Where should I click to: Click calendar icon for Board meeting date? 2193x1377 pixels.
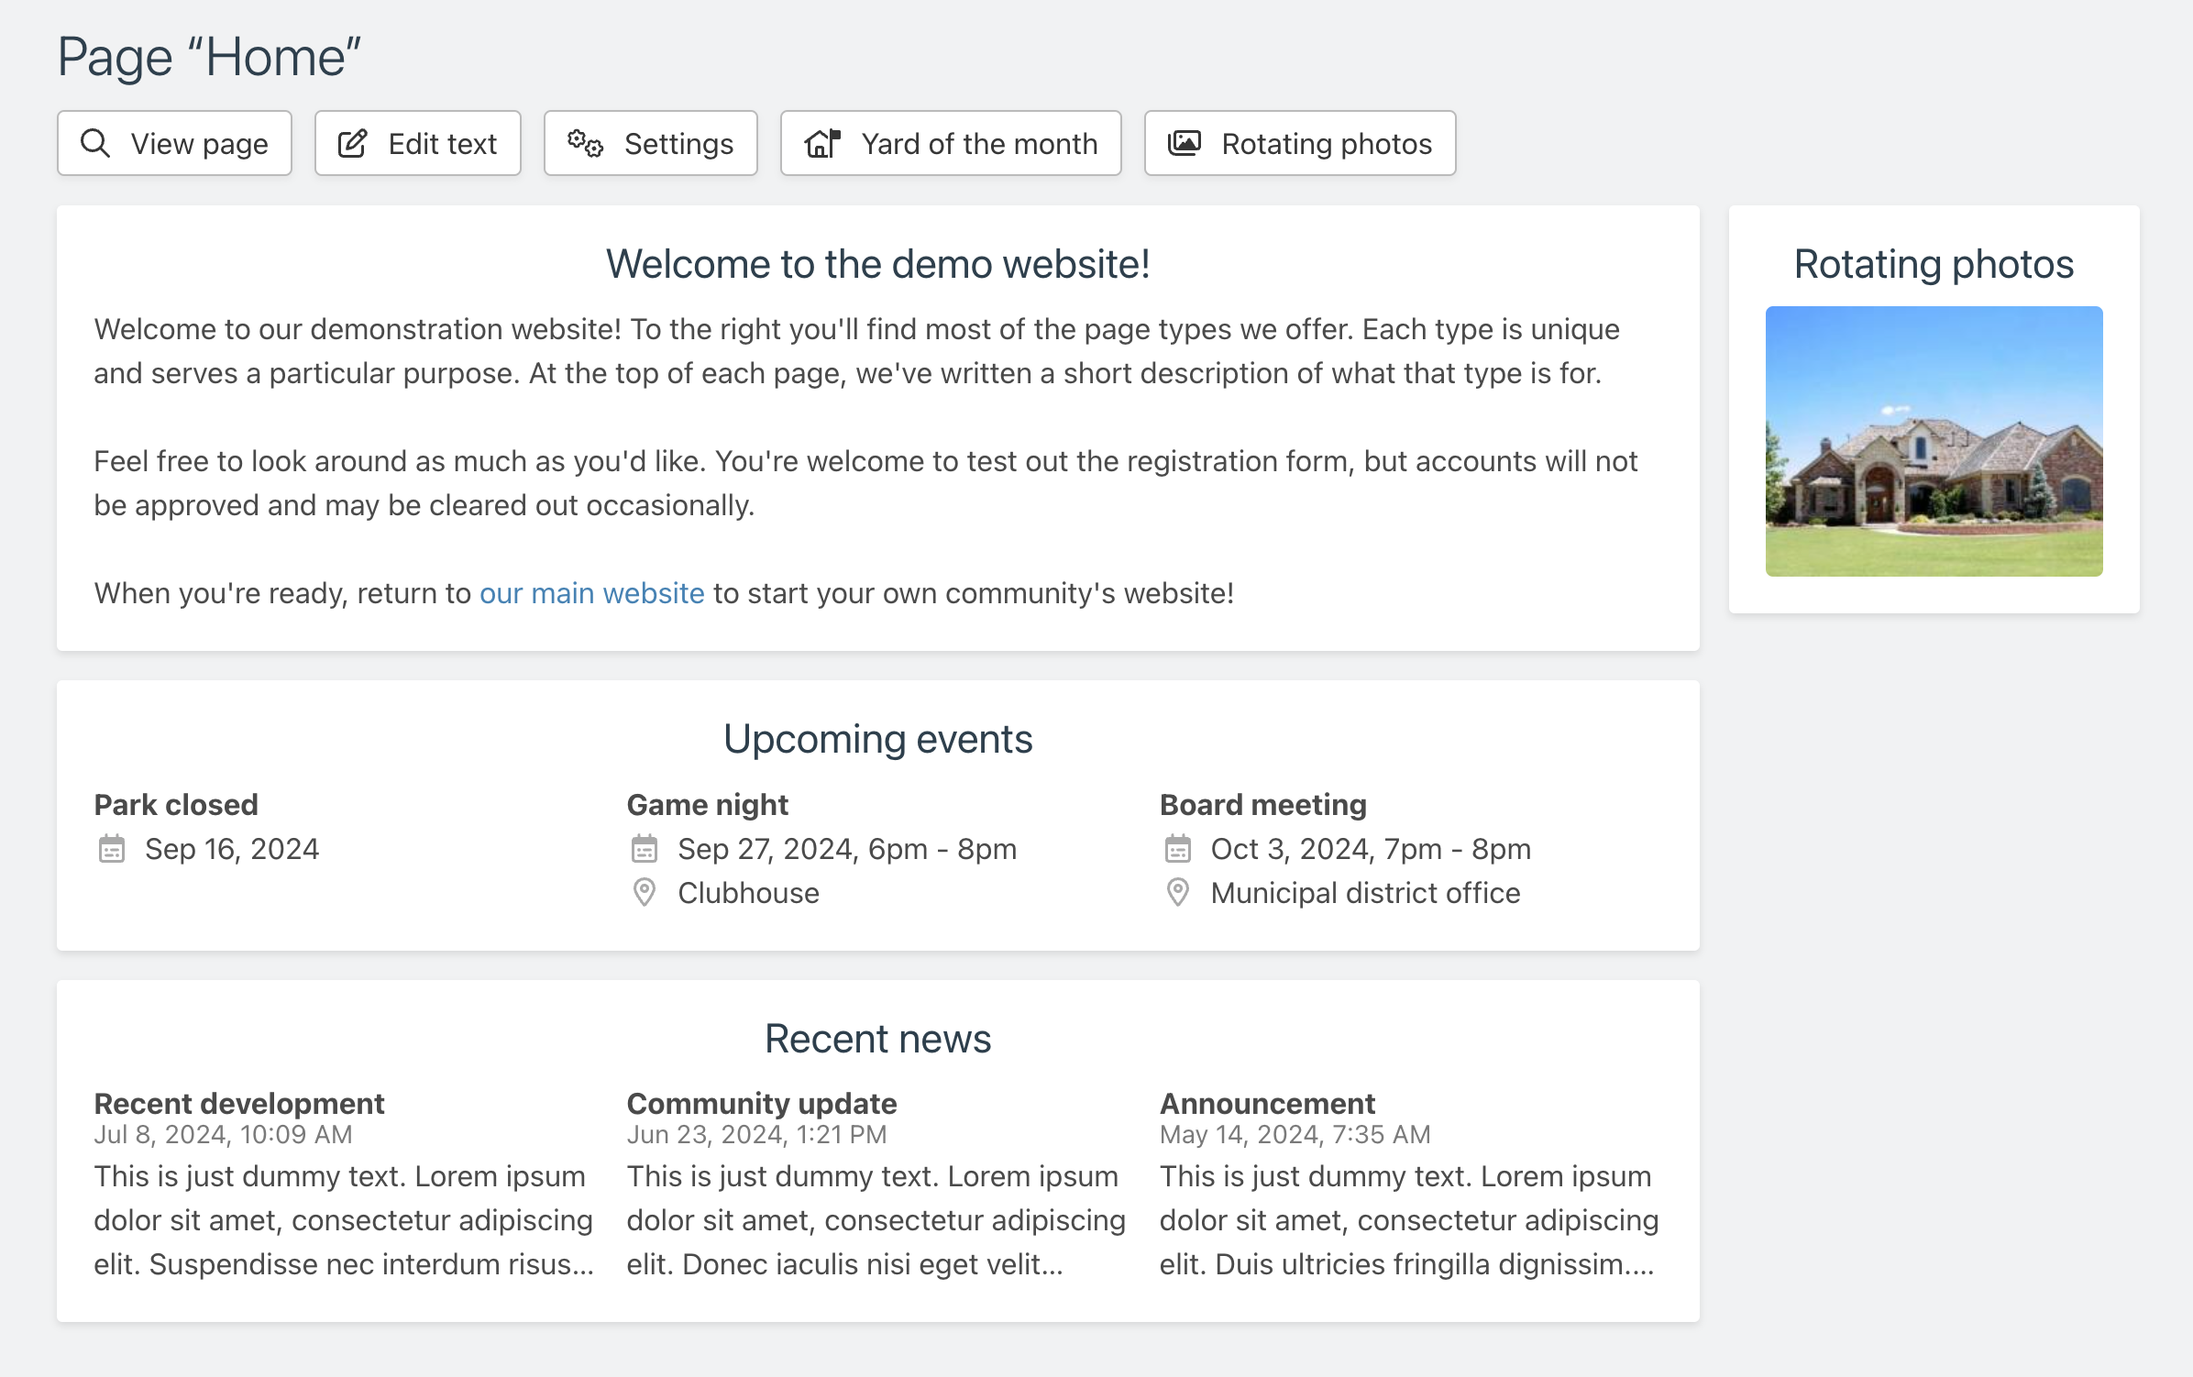pyautogui.click(x=1177, y=849)
